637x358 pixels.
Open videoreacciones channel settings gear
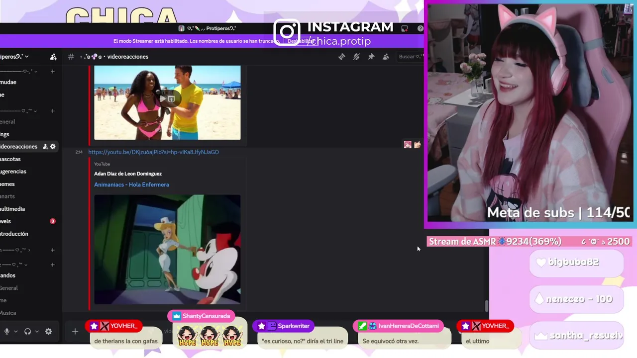(x=53, y=147)
